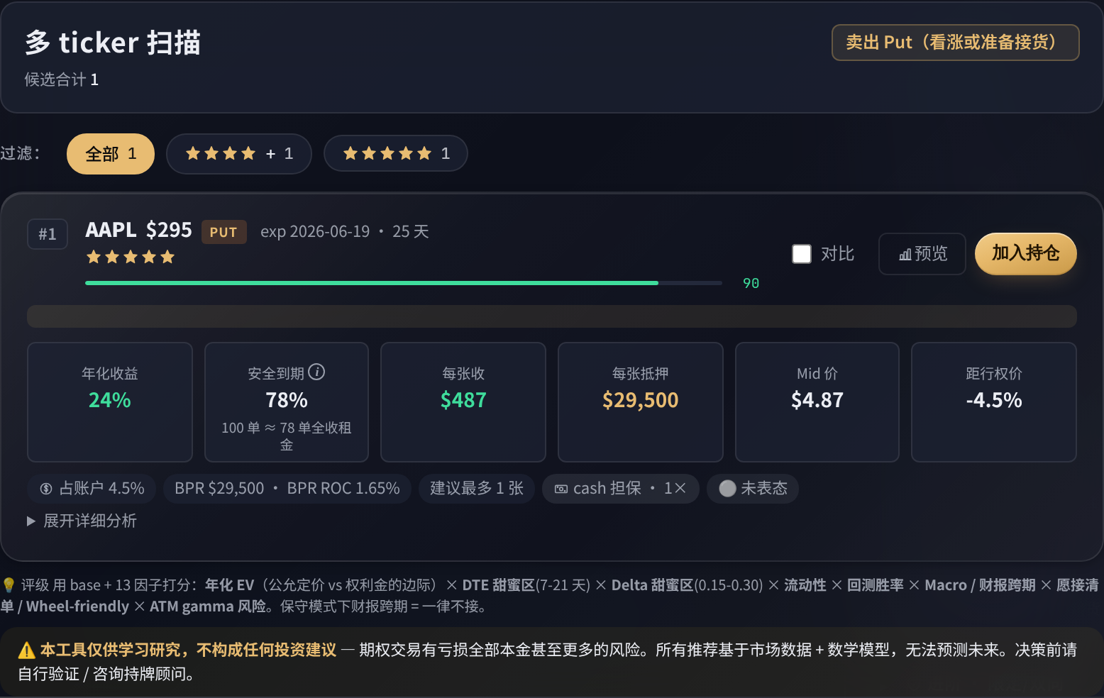
Task: Click the 卖出 Put strategy button
Action: pyautogui.click(x=956, y=43)
